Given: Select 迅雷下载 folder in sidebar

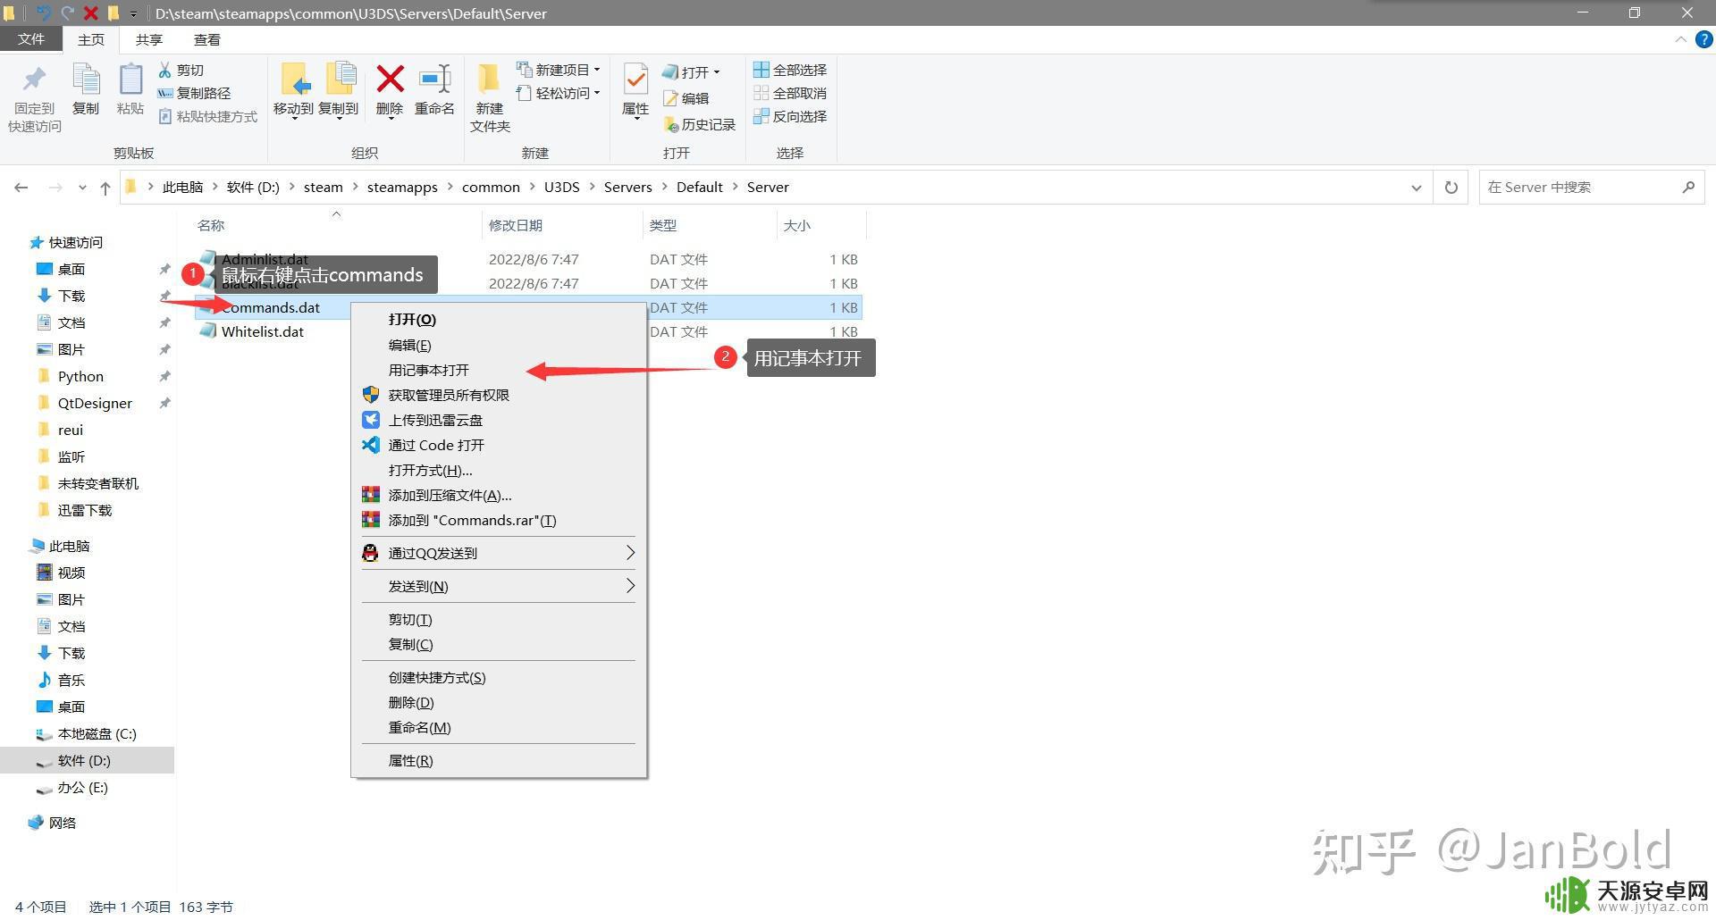Looking at the screenshot, I should coord(85,510).
